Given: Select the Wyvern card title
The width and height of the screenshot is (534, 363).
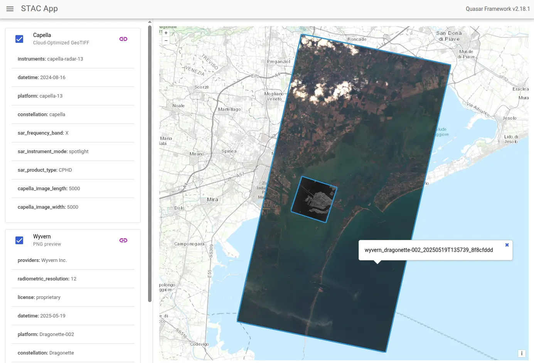Looking at the screenshot, I should [x=42, y=236].
